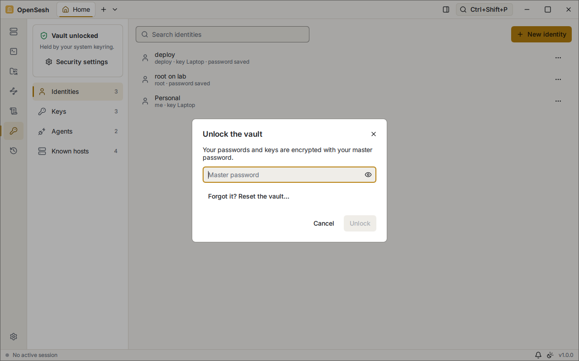Select the vault key icon in rail
579x361 pixels.
pos(14,131)
